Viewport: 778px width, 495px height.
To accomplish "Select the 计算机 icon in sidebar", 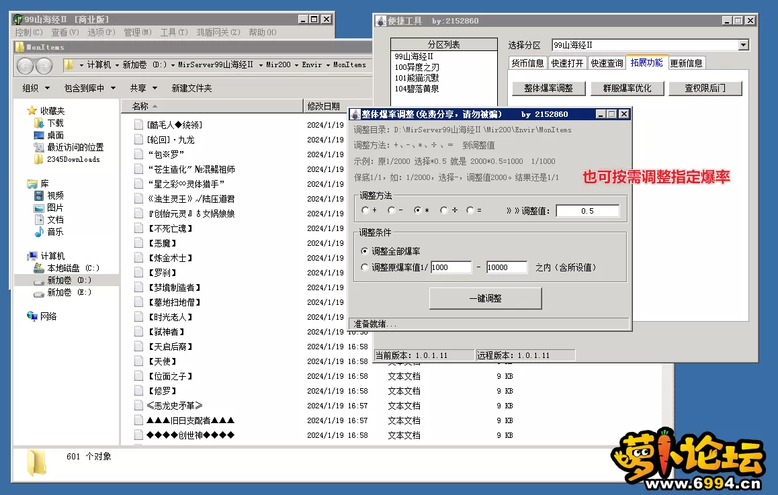I will 32,256.
